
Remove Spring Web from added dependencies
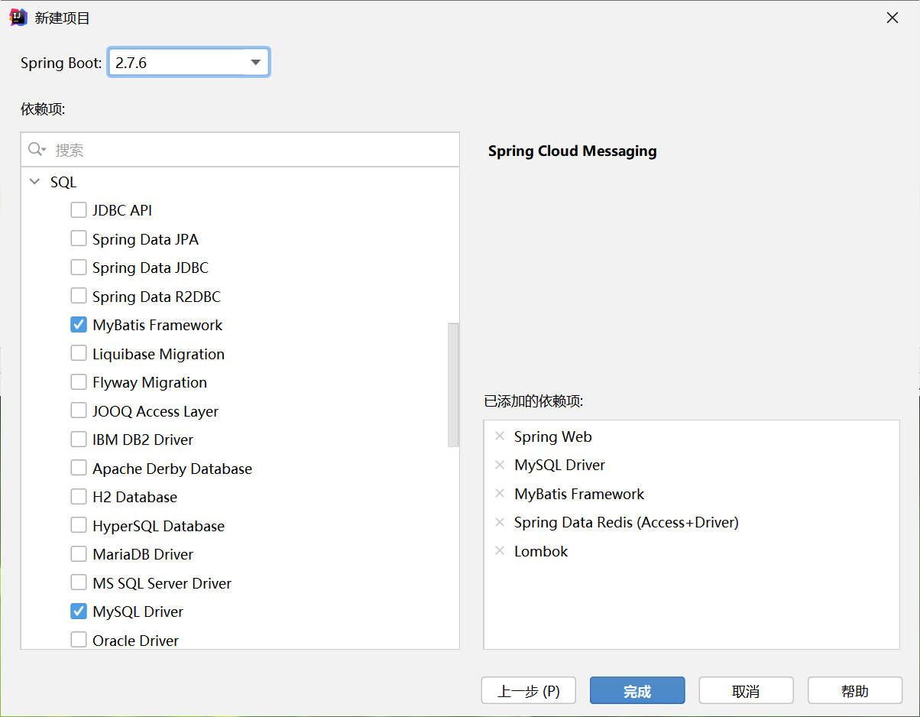click(500, 436)
